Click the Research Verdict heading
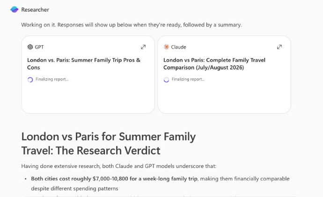 [x=109, y=143]
